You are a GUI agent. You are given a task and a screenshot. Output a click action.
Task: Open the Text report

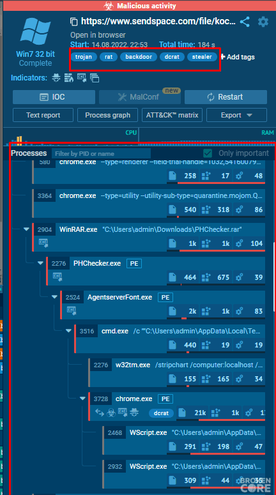(43, 115)
